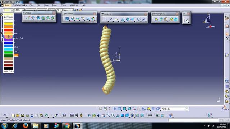Choose the Automatic color option
Viewport: 230px width, 129px height.
pyautogui.click(x=8, y=17)
